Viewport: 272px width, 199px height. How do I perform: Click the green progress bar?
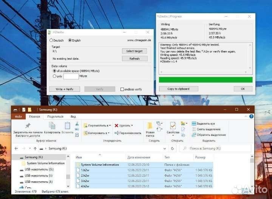(206, 80)
